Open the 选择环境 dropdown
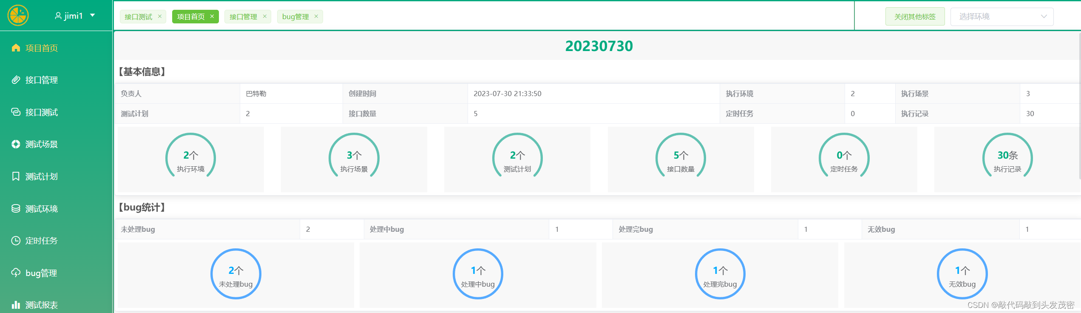The image size is (1081, 313). pyautogui.click(x=1002, y=17)
